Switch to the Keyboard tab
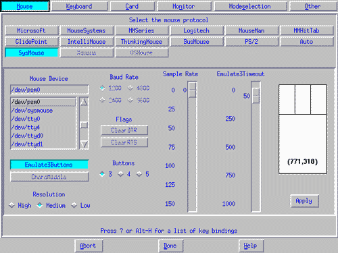The image size is (338, 253). point(79,6)
